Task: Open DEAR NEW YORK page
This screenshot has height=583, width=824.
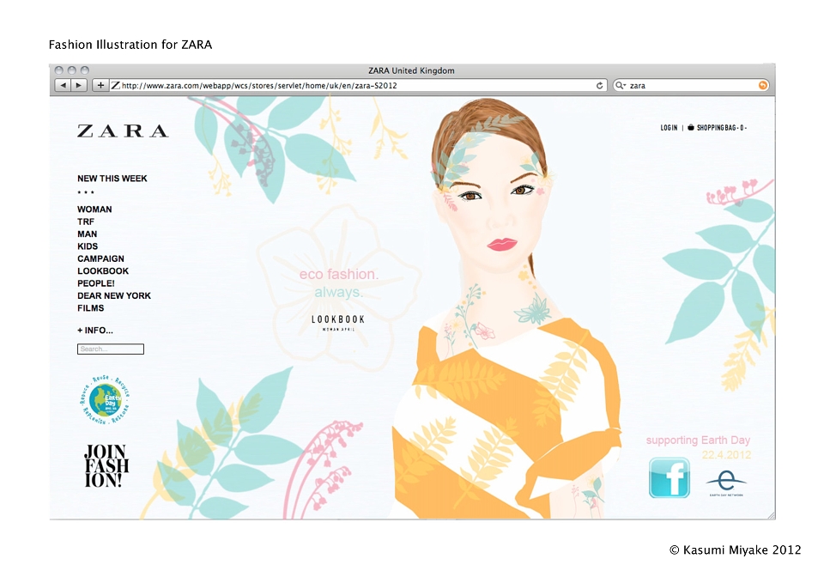Action: click(x=114, y=296)
